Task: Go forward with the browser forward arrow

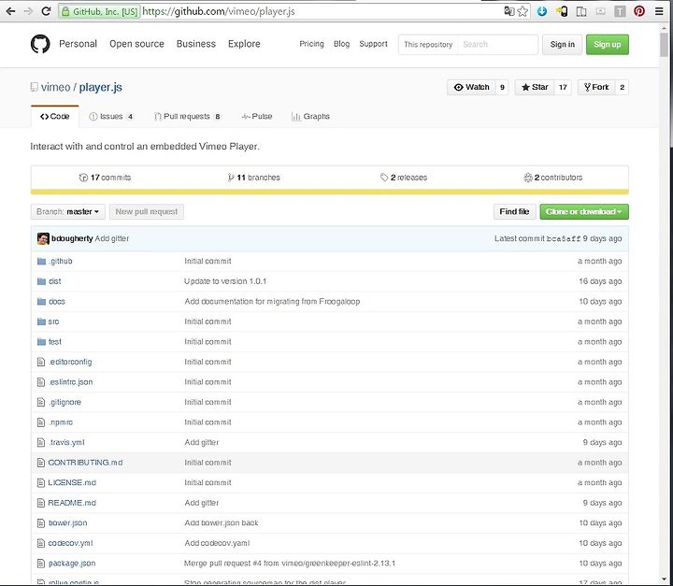Action: click(x=28, y=11)
